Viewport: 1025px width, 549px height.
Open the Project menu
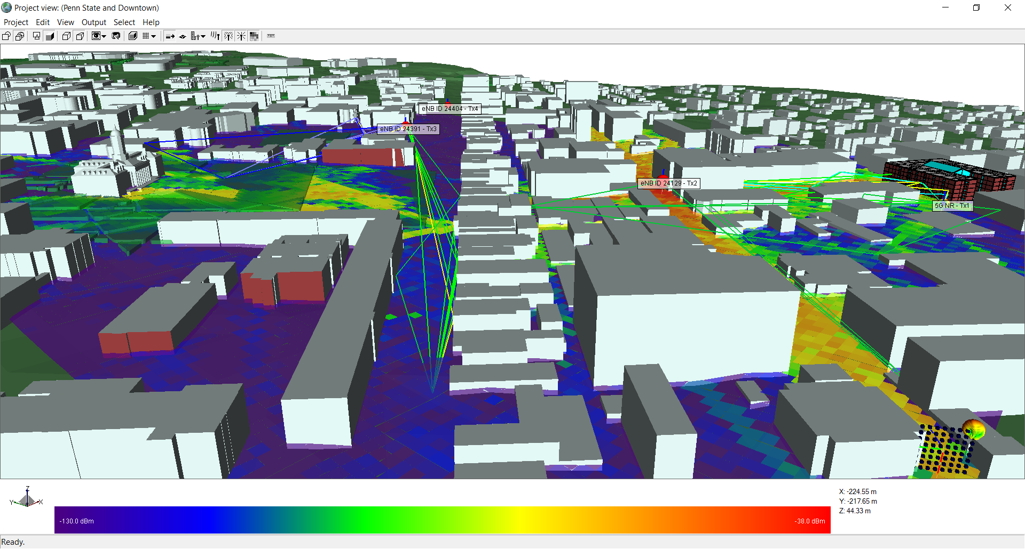(x=16, y=22)
